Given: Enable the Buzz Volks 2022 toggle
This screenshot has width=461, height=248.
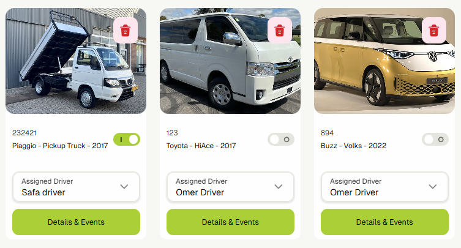Looking at the screenshot, I should [x=435, y=140].
